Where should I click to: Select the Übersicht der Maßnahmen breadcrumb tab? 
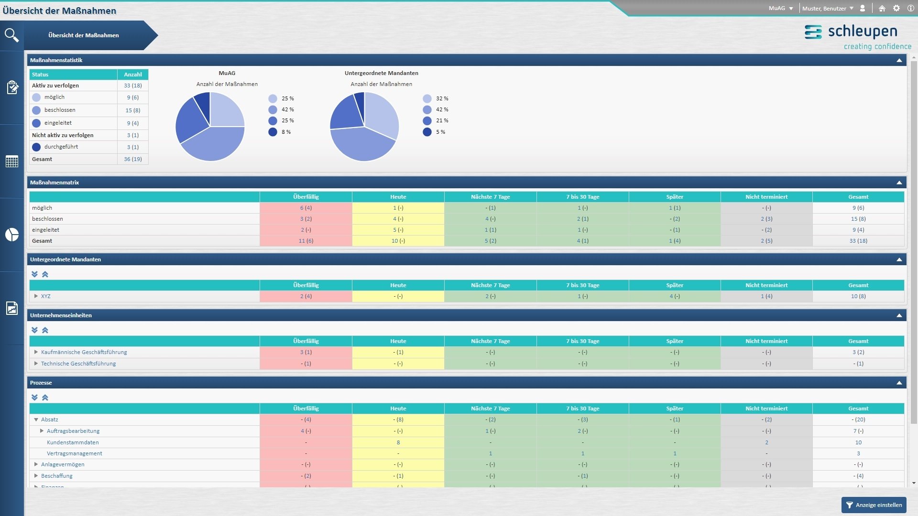click(x=84, y=35)
